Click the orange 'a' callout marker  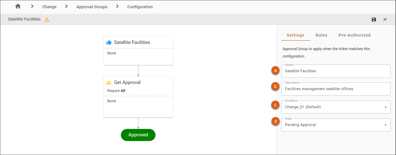pos(275,71)
